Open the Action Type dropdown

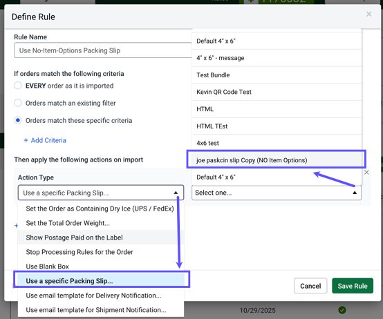coord(101,193)
